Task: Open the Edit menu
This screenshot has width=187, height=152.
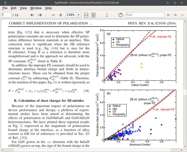Action: [13, 8]
